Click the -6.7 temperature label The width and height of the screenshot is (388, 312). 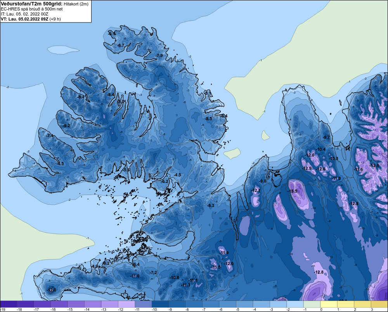point(121,45)
